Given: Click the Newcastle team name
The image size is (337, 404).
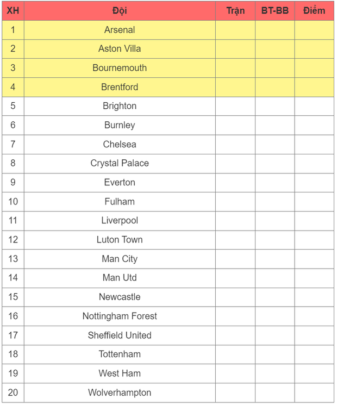Looking at the screenshot, I should [x=120, y=297].
